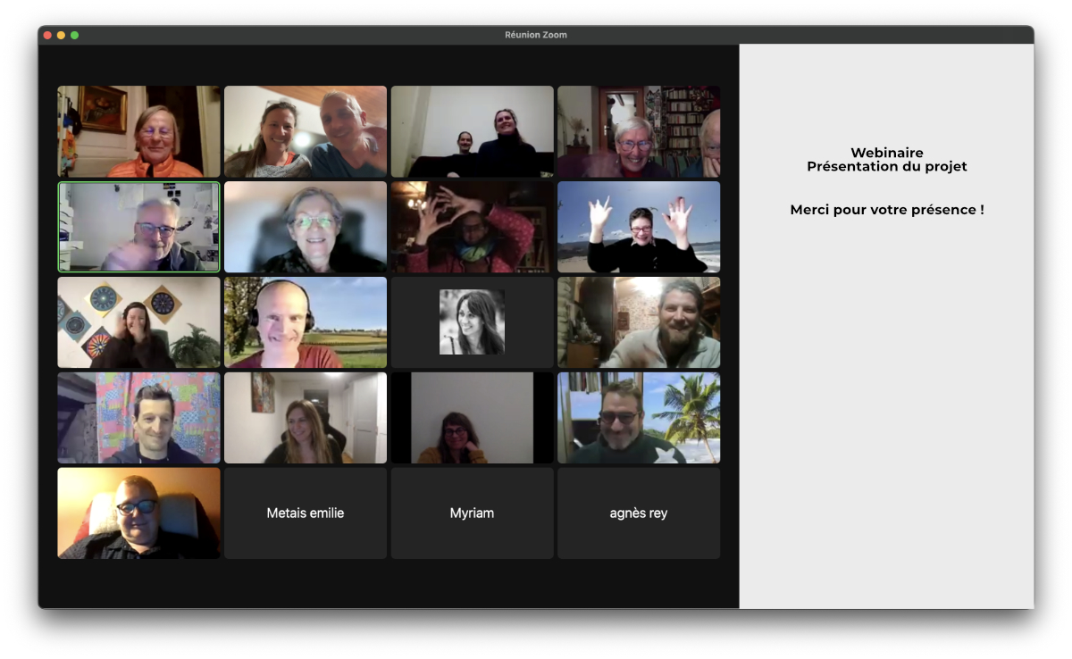
Task: Click the tile with two people on dark sofa
Action: point(472,131)
